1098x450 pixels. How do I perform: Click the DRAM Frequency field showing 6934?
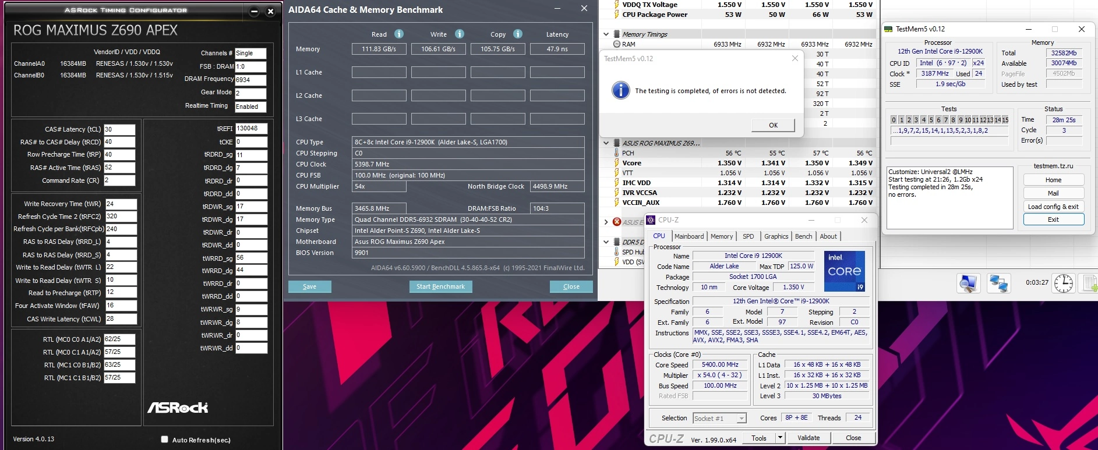(250, 80)
